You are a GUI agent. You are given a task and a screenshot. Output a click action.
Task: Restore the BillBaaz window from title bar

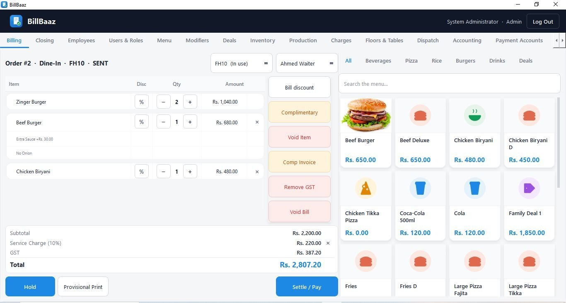pyautogui.click(x=537, y=5)
